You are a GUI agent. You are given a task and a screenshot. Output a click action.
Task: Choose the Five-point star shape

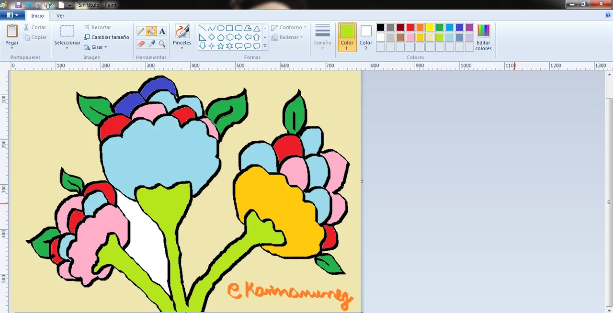(x=221, y=46)
